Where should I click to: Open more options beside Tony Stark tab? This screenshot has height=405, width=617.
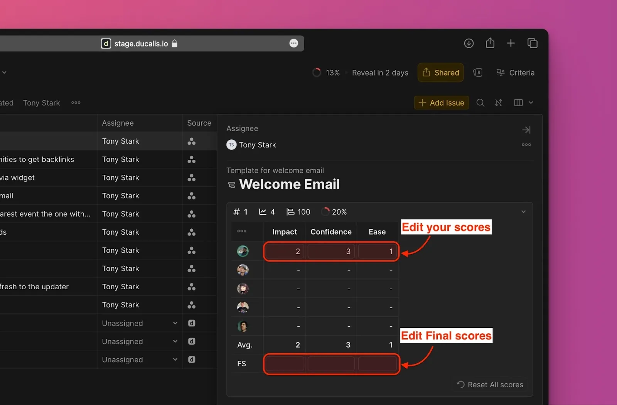coord(76,103)
